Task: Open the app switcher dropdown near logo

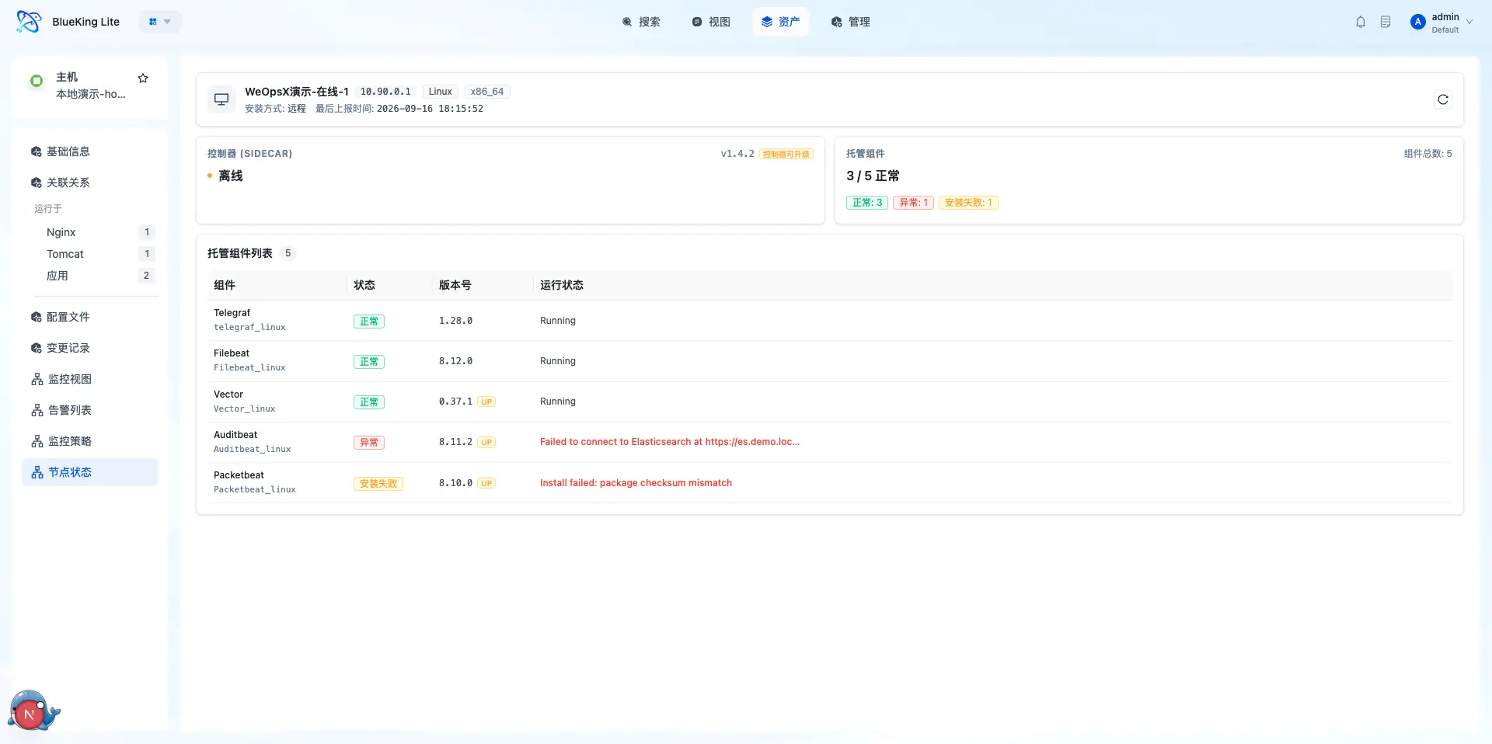Action: 160,22
